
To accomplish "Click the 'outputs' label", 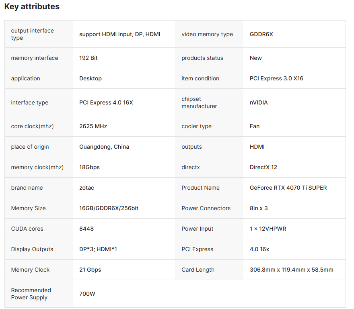I will pos(191,147).
